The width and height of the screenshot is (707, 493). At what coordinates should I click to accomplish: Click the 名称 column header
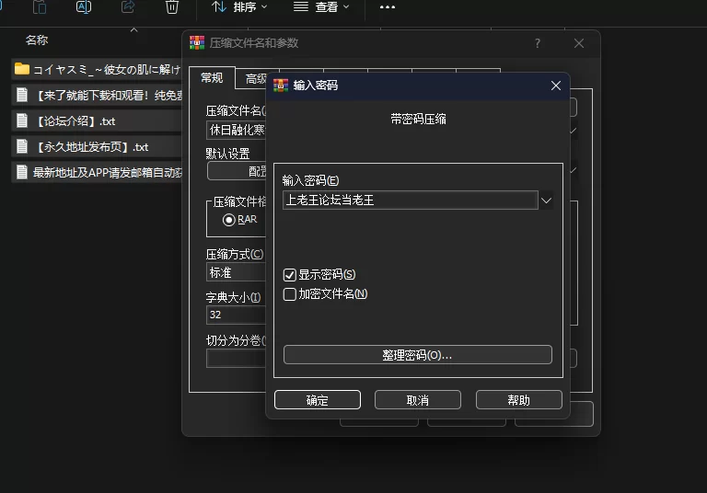[x=37, y=40]
